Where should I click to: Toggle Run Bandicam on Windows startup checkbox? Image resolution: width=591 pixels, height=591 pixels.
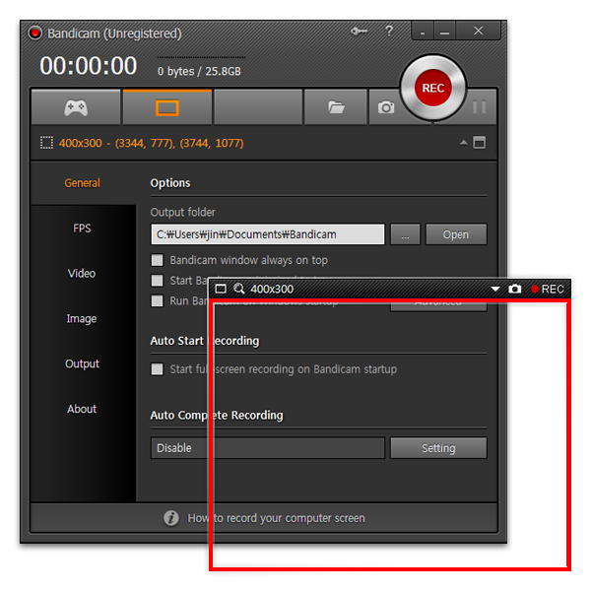158,300
